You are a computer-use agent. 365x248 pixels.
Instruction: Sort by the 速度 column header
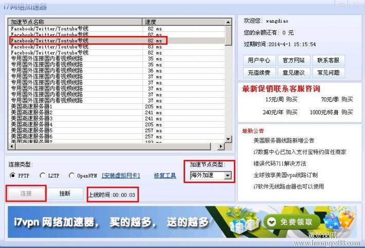click(x=184, y=22)
